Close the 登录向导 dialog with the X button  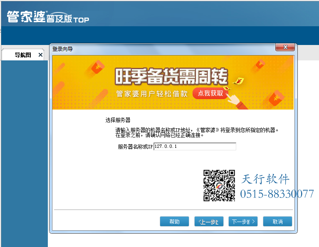(285, 47)
